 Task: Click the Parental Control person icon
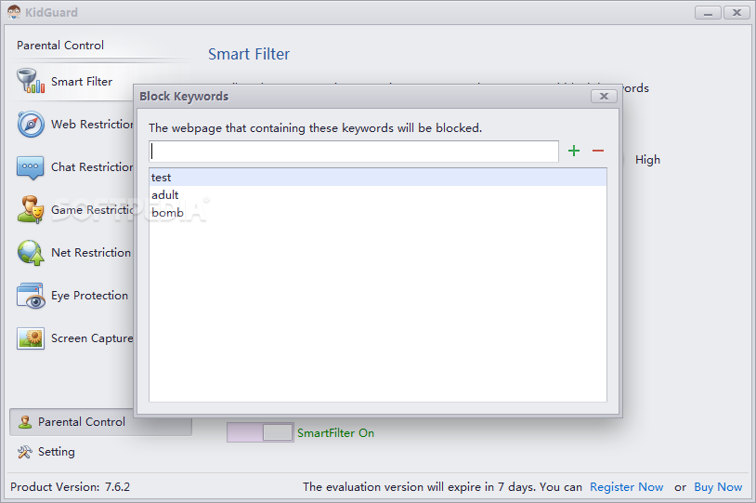point(24,422)
